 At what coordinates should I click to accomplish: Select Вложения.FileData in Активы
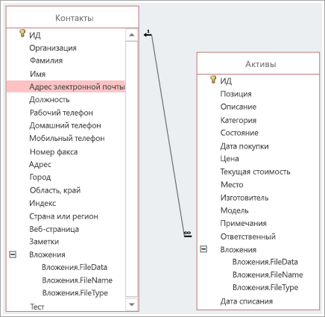pos(265,262)
